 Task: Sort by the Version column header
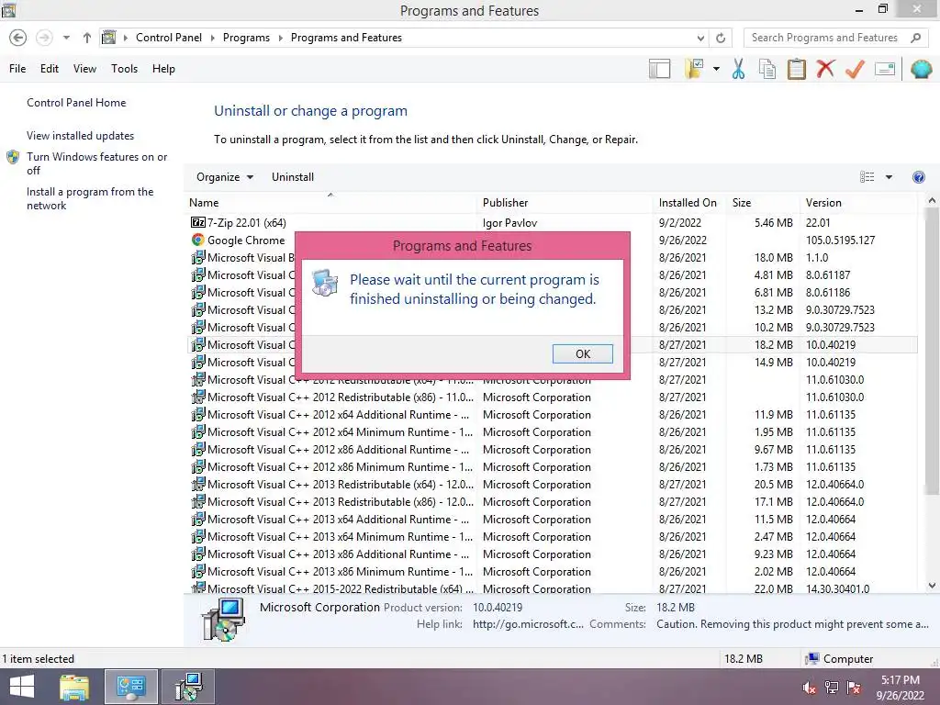859,203
